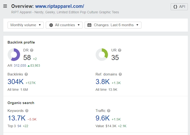
Task: Click the +127K backlinks change
Action: pos(30,83)
